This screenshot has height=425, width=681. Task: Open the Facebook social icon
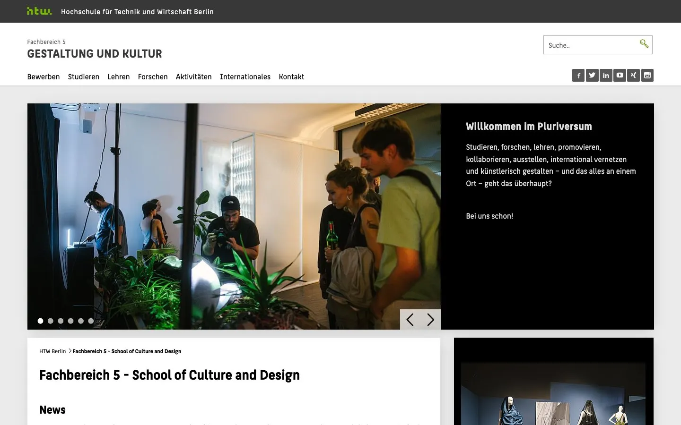click(x=578, y=76)
